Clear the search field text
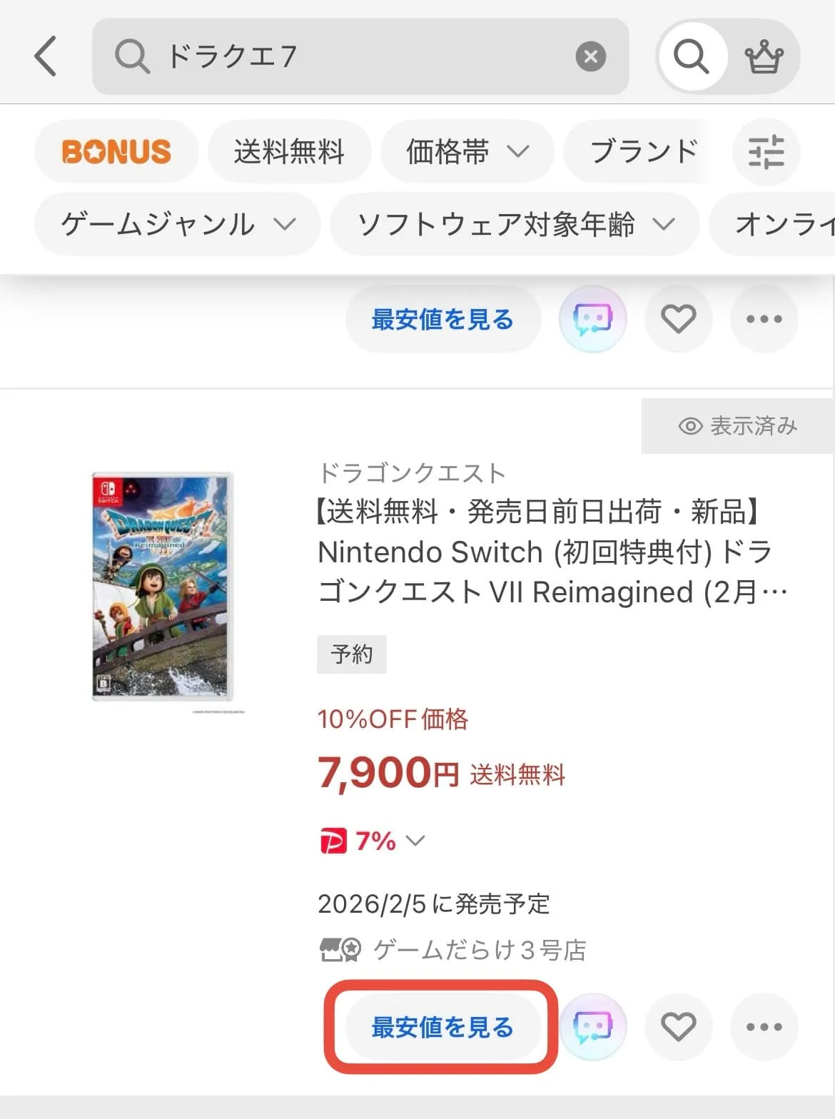The width and height of the screenshot is (835, 1119). coord(590,56)
